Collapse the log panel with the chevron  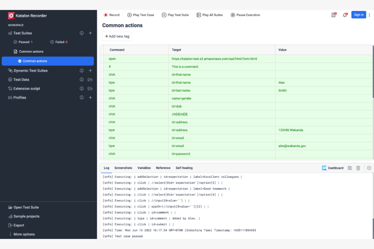click(369, 168)
